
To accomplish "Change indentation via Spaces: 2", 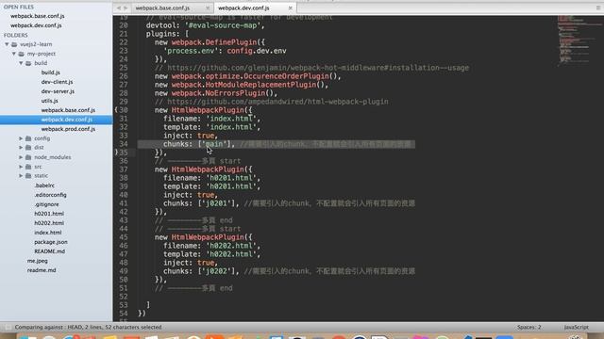I will coord(528,328).
